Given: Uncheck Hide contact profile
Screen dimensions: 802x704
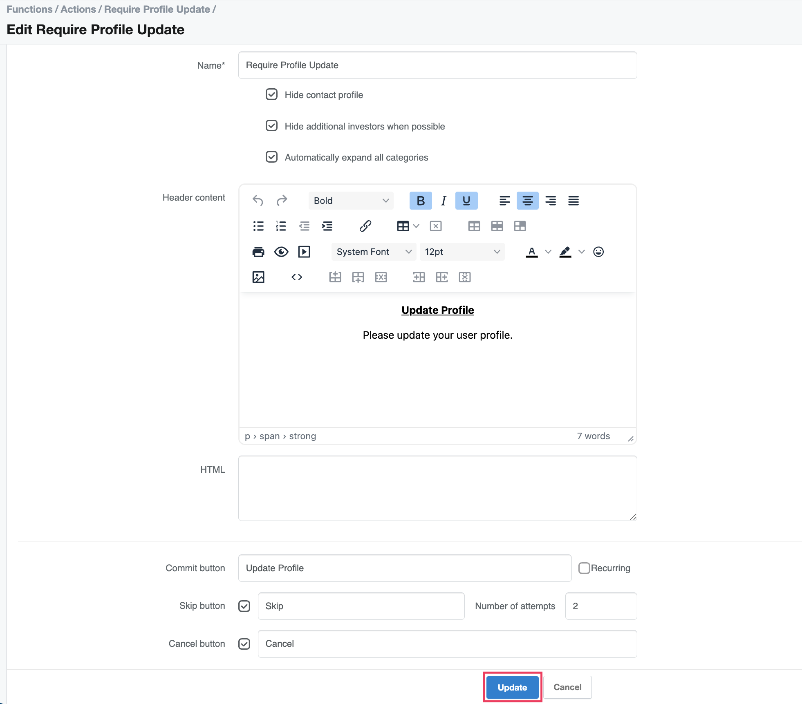Looking at the screenshot, I should tap(271, 95).
